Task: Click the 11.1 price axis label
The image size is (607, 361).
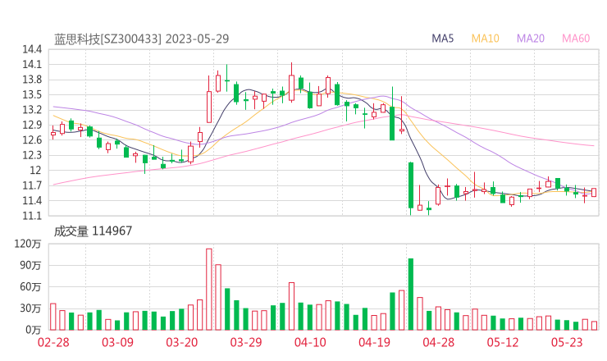Action: (32, 216)
